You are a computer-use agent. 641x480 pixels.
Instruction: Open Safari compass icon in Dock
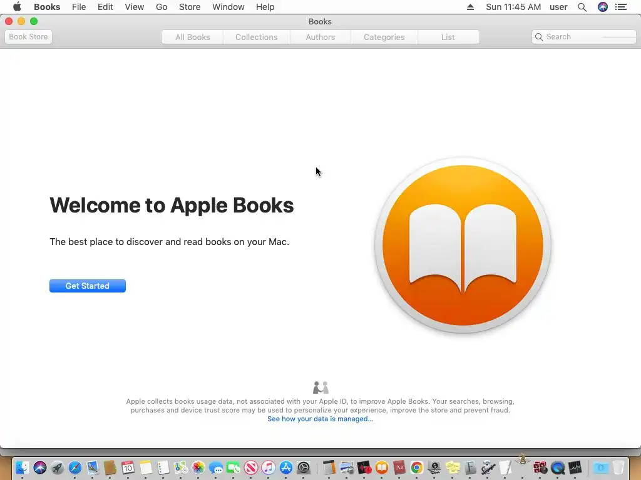click(75, 467)
